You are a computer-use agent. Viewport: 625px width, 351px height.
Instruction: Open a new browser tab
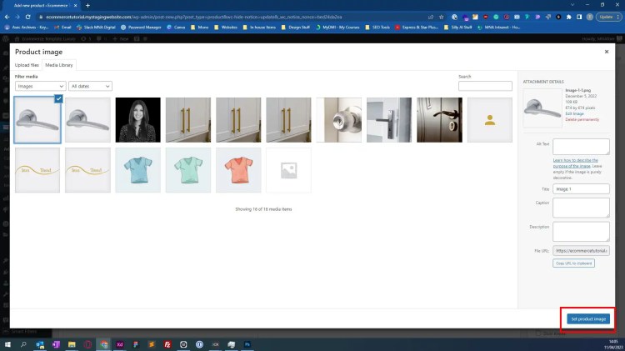(x=87, y=5)
